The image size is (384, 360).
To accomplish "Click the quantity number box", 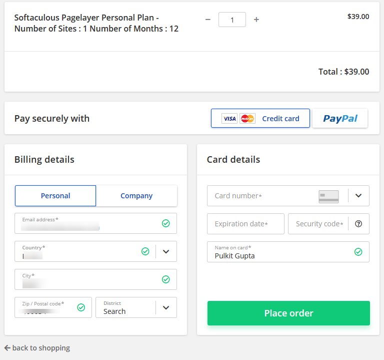I will 232,20.
